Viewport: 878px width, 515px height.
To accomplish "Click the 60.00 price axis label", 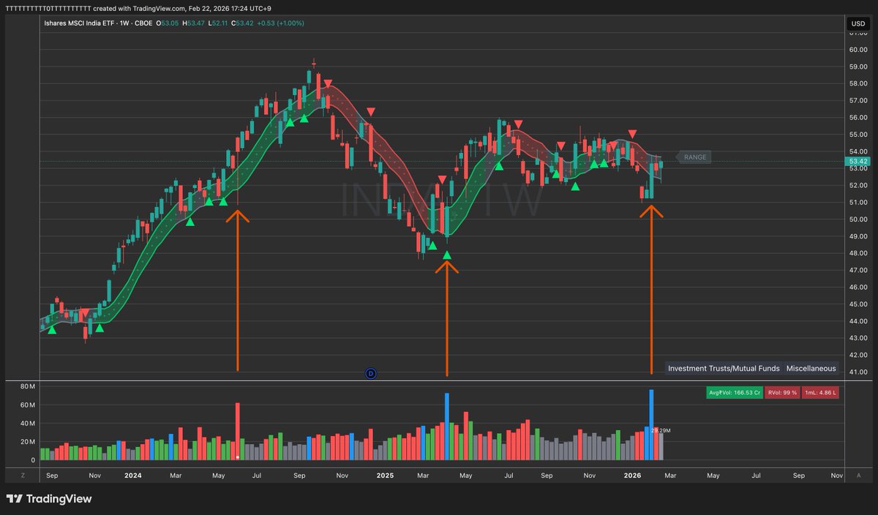I will click(x=858, y=50).
